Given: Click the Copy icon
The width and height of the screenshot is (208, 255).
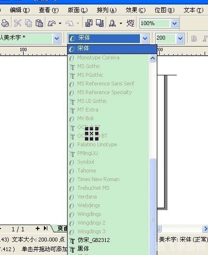Looking at the screenshot, I should click(x=28, y=23).
